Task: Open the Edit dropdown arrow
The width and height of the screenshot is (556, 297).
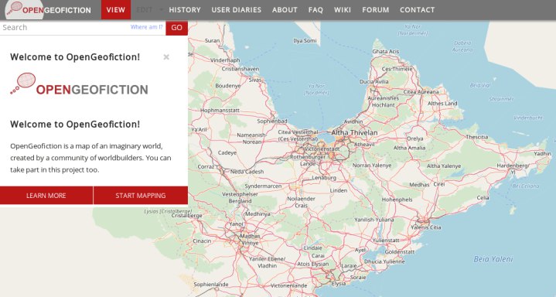Action: 162,9
